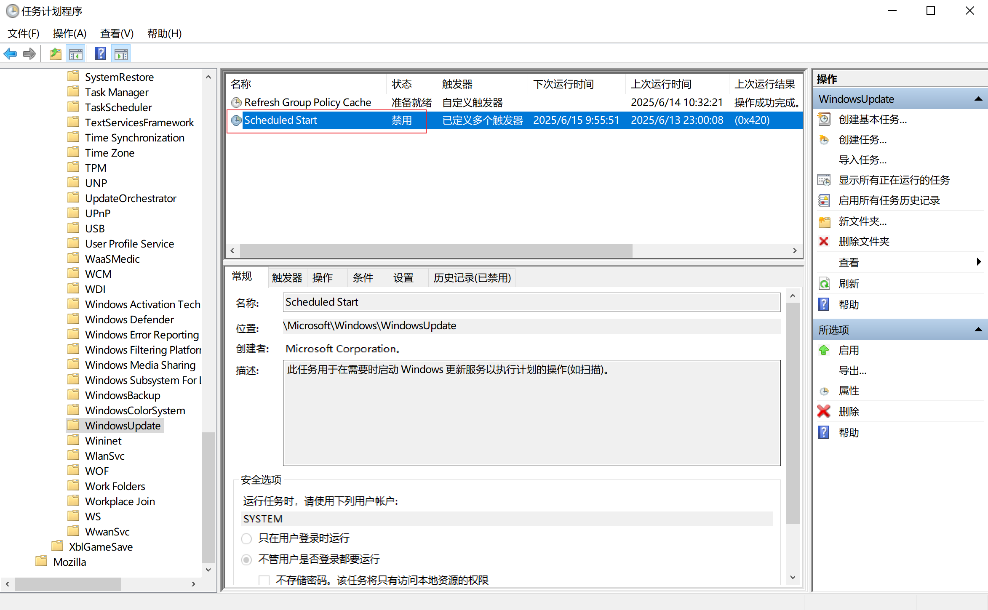Click the back arrow toolbar icon
This screenshot has height=610, width=988.
tap(10, 54)
